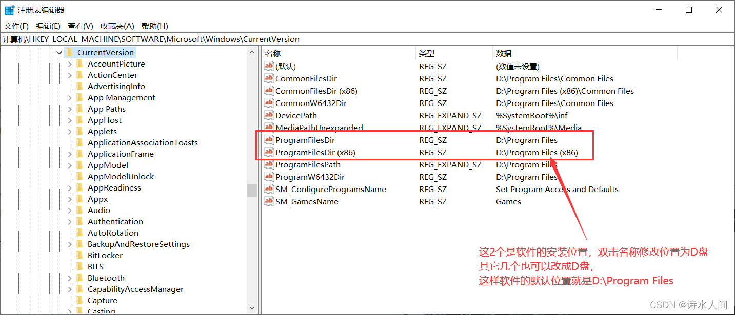This screenshot has width=735, height=315.
Task: Click the tree pane vertical scrollbar thumb
Action: 252,190
